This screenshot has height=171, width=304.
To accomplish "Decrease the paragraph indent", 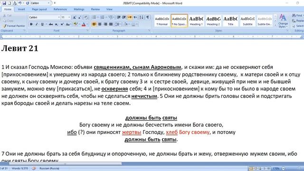I will click(119, 18).
